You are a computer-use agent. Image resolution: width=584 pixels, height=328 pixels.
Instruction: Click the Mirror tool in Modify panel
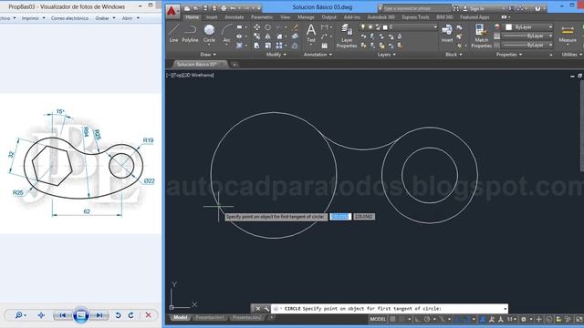click(x=267, y=36)
